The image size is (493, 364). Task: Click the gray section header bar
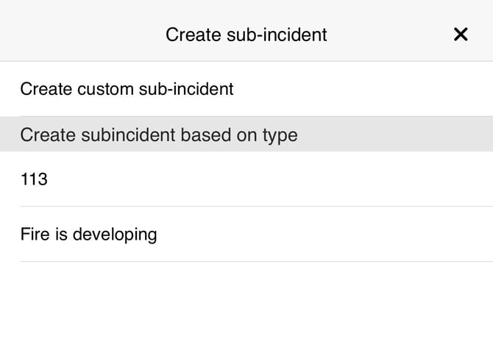(x=246, y=135)
